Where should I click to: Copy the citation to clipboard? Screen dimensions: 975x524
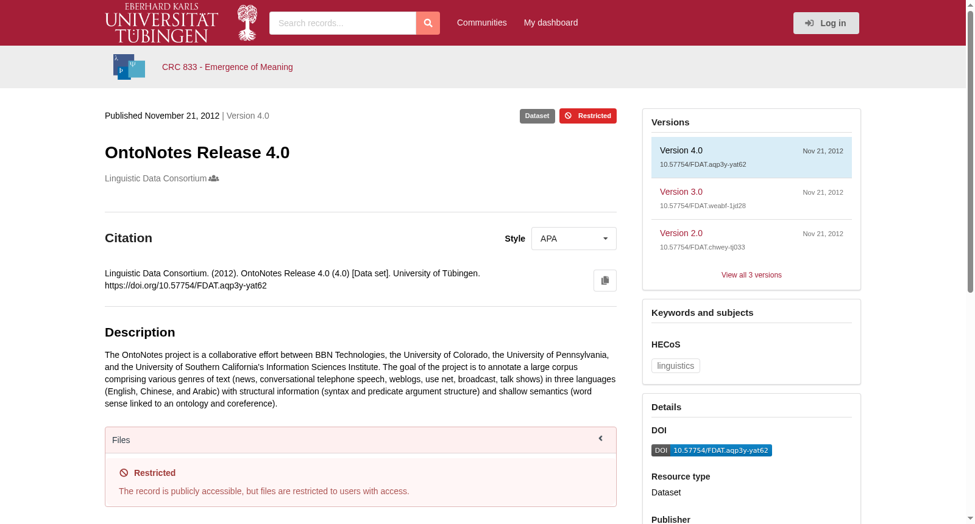pos(605,281)
